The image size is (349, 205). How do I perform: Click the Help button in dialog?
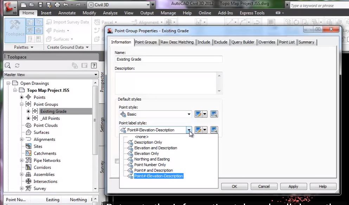coord(323,186)
